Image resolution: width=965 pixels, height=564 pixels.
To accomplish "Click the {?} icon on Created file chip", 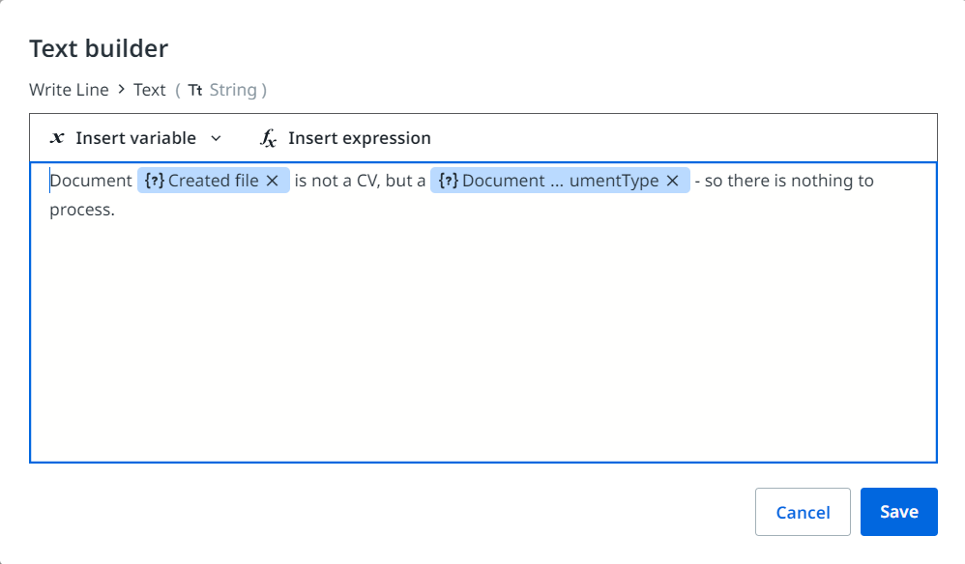I will [154, 181].
